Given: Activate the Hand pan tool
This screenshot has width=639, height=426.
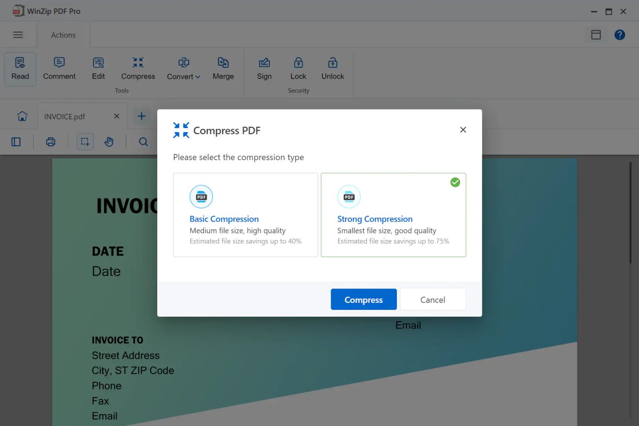Looking at the screenshot, I should (109, 141).
